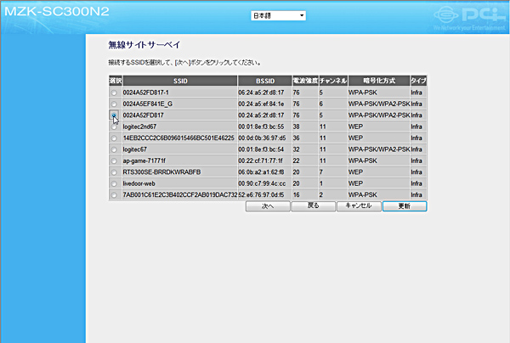Select radio button for logitec67
510x343 pixels.
[114, 149]
